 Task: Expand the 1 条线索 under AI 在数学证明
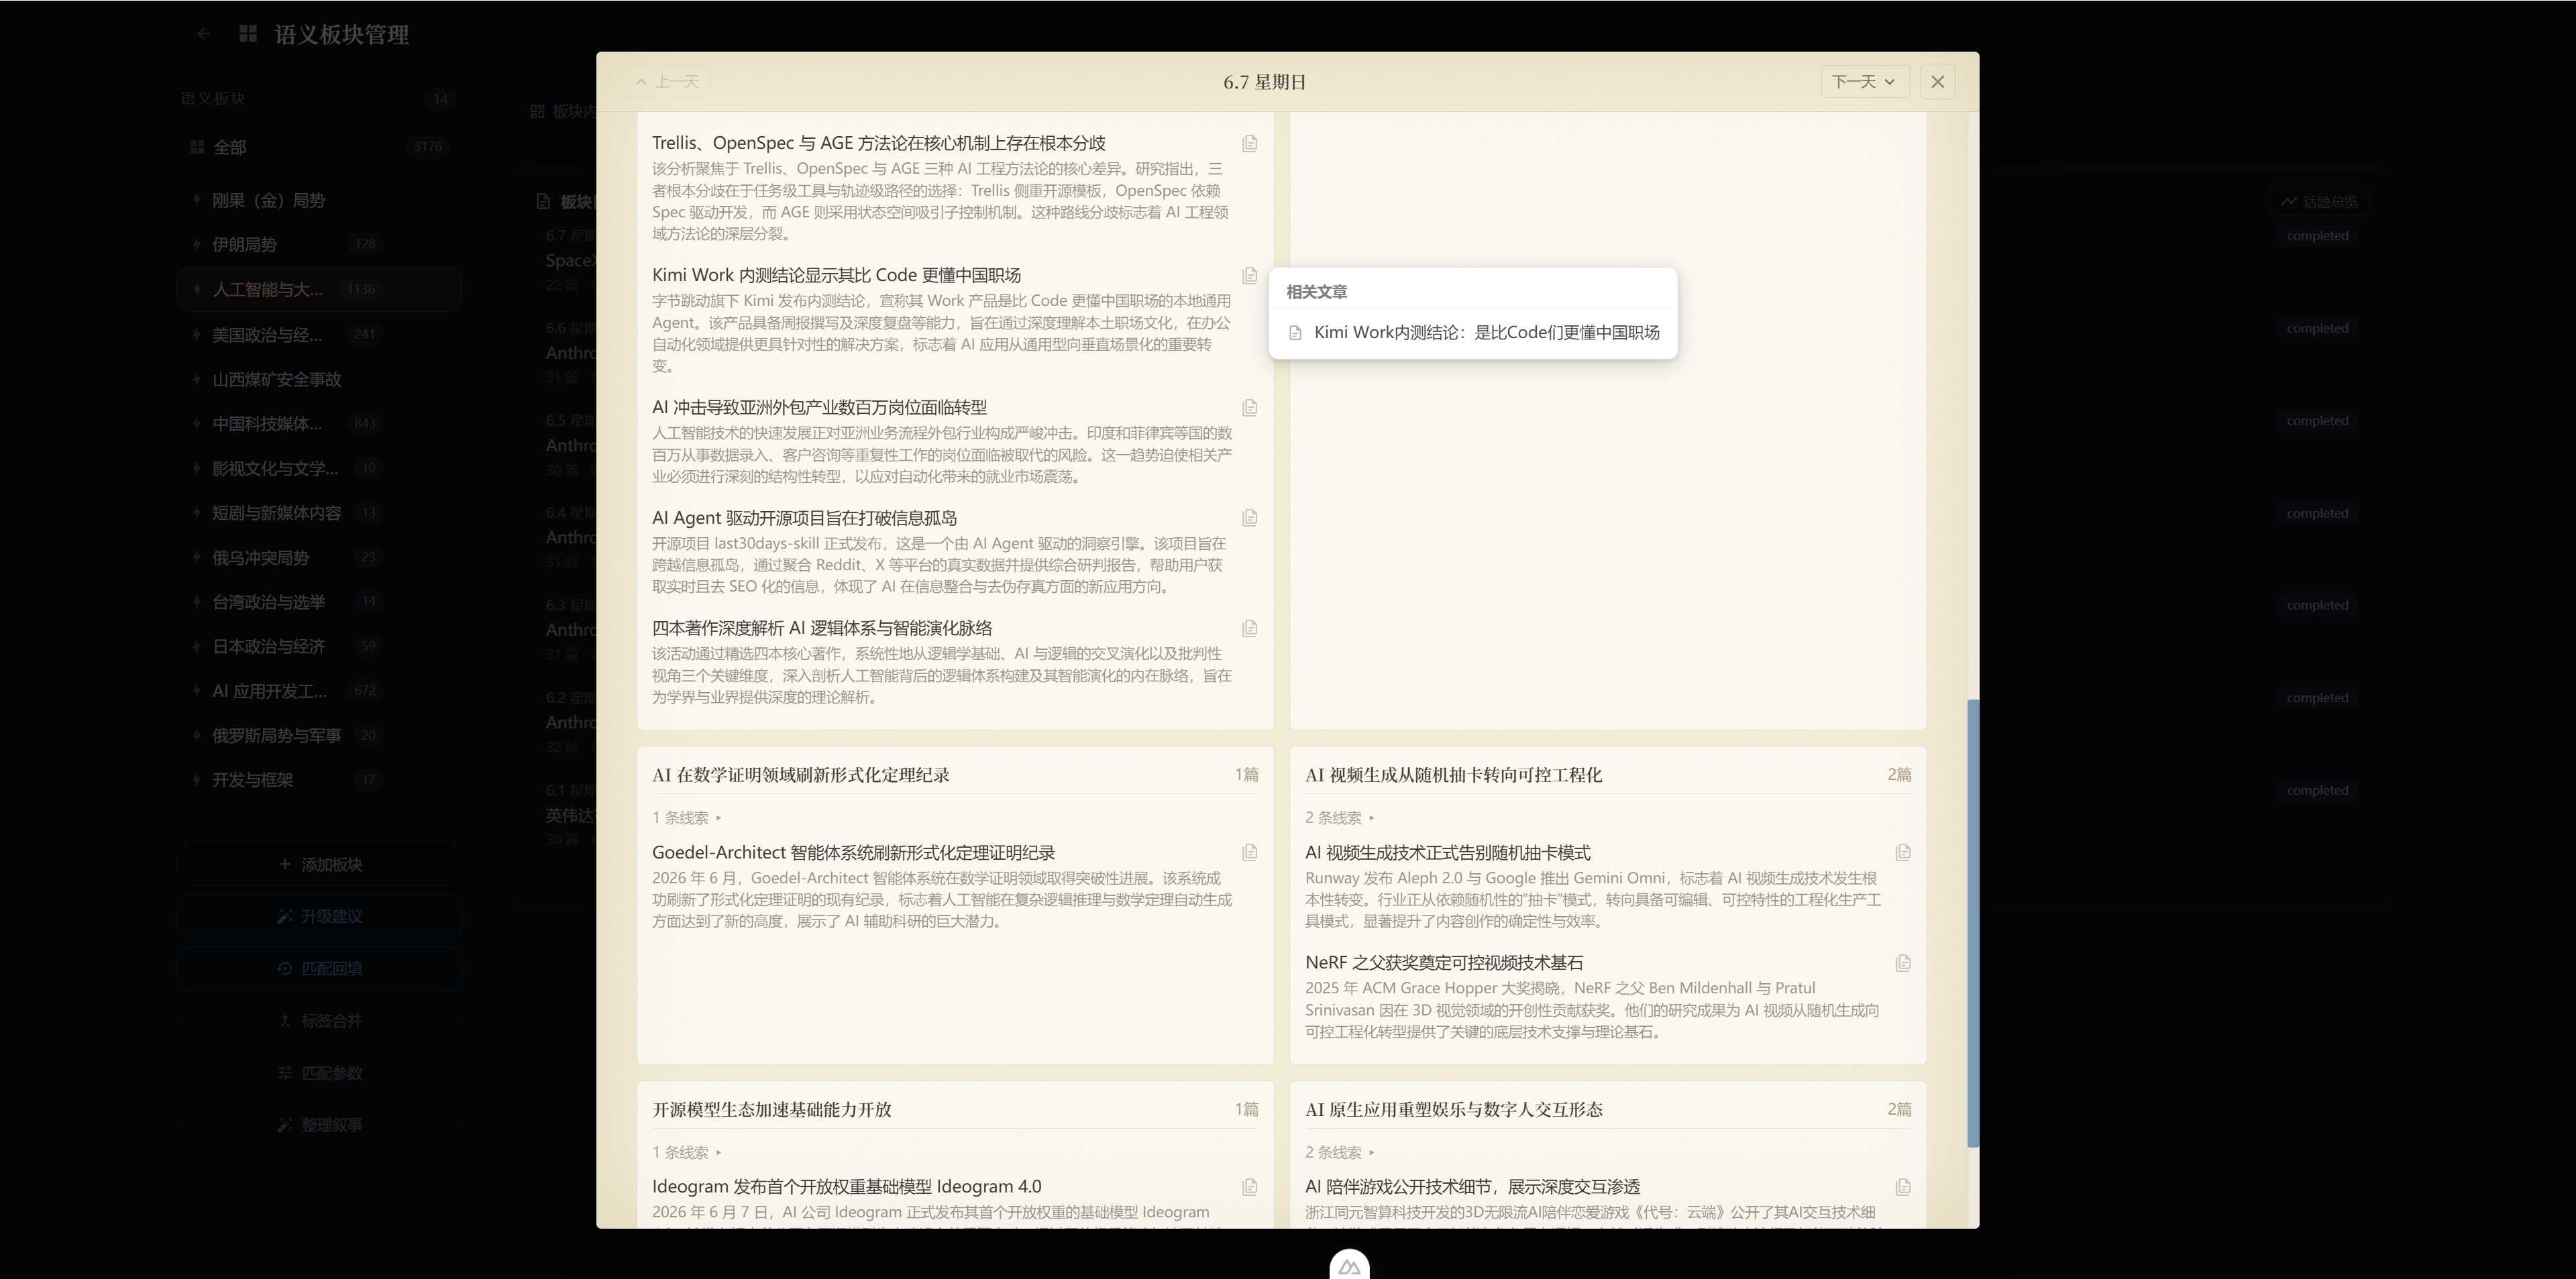(x=687, y=818)
